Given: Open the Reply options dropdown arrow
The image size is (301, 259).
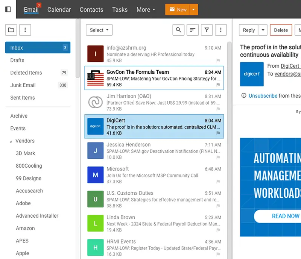Looking at the screenshot, I should point(263,30).
